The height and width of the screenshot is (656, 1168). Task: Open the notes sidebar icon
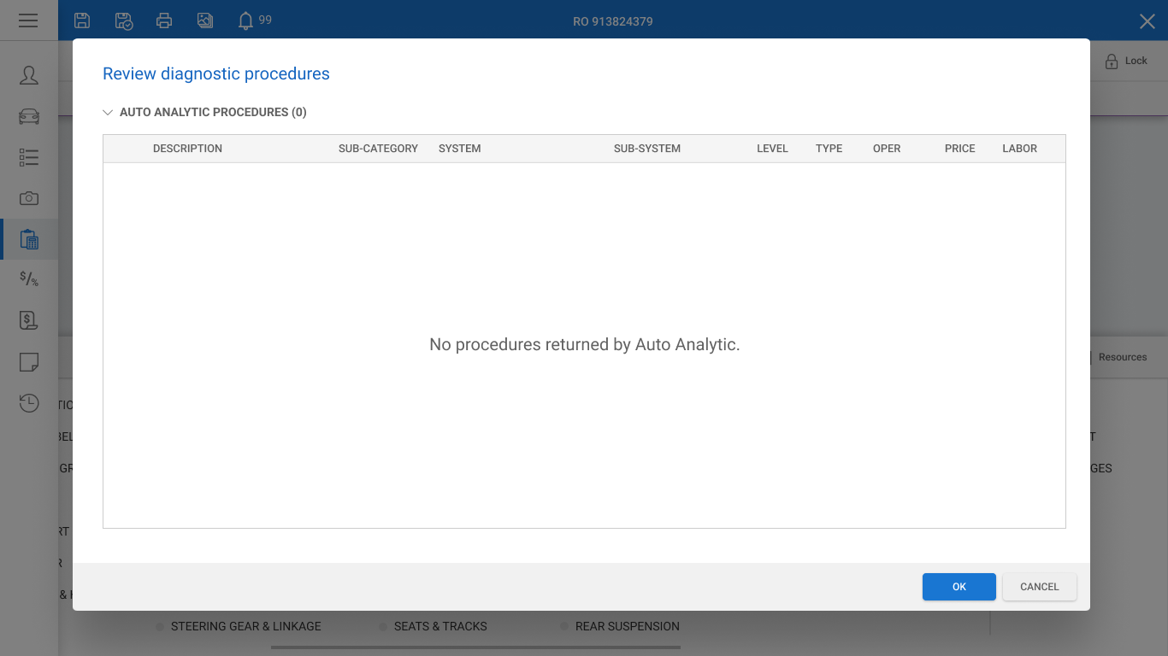29,361
